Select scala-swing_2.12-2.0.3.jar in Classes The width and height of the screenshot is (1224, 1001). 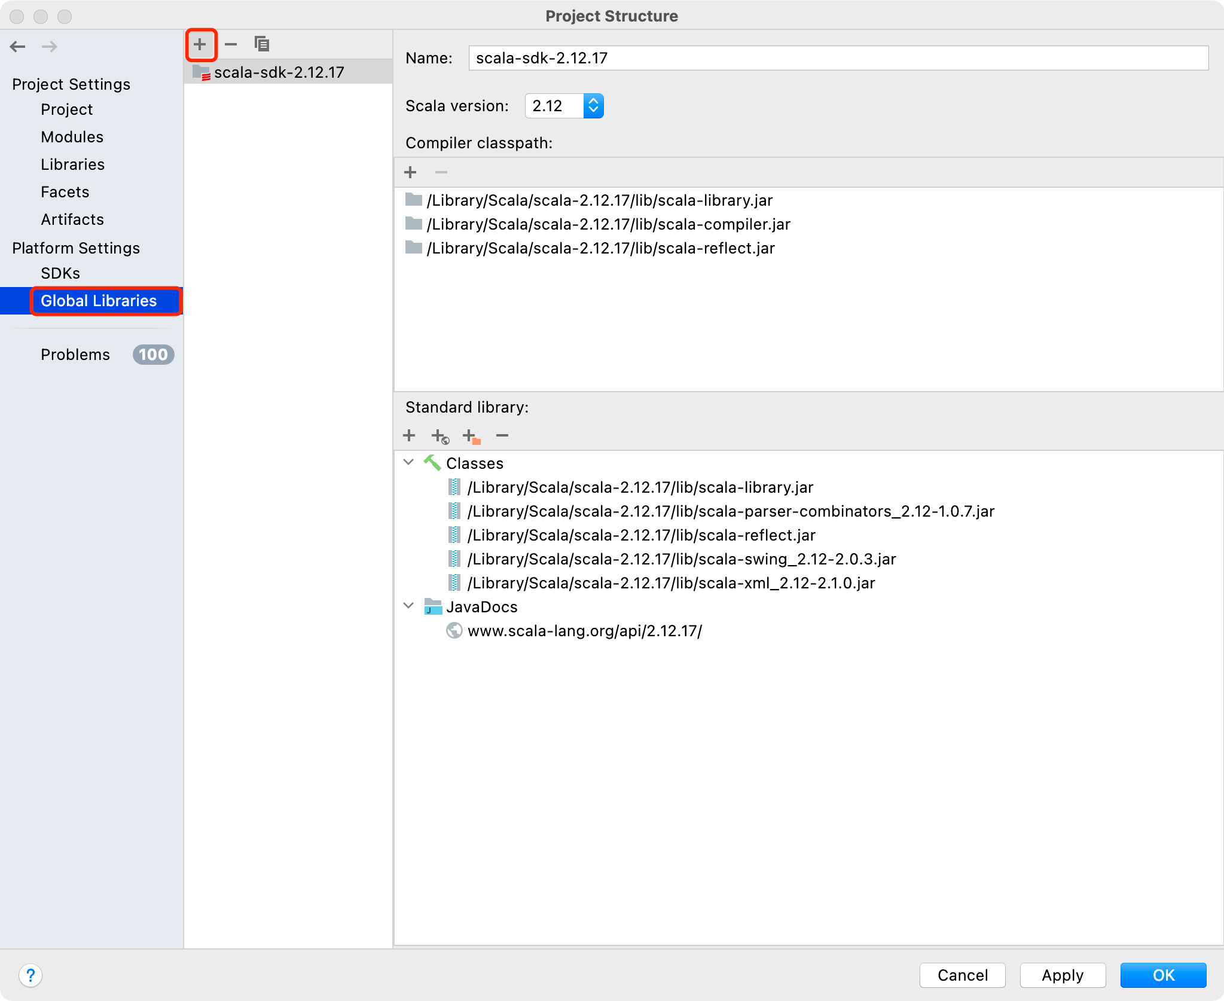point(681,559)
